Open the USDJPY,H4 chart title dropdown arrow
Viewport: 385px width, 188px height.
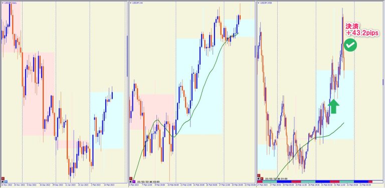[131, 3]
